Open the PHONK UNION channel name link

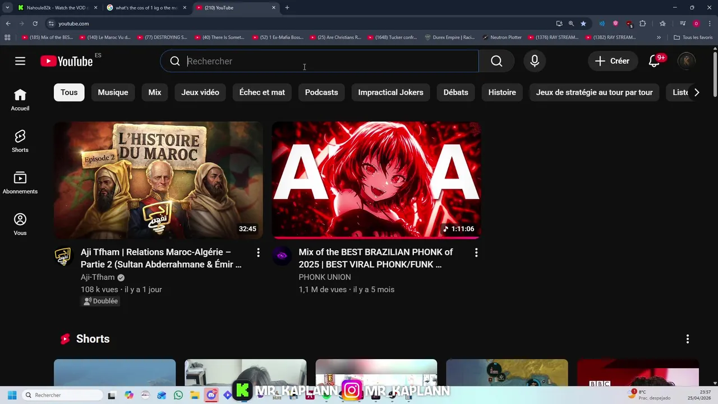point(325,277)
